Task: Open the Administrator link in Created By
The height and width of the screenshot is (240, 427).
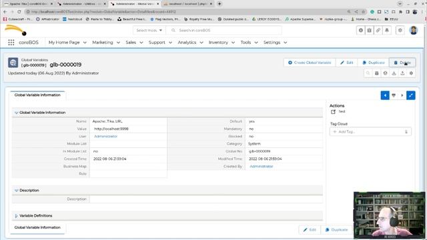Action: [261, 166]
